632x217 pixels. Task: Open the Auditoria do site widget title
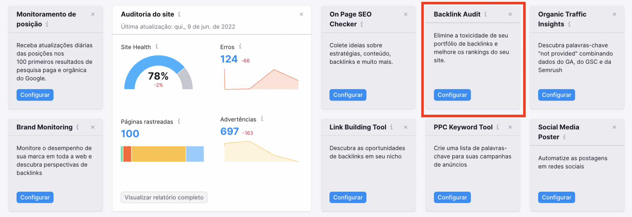pyautogui.click(x=147, y=14)
